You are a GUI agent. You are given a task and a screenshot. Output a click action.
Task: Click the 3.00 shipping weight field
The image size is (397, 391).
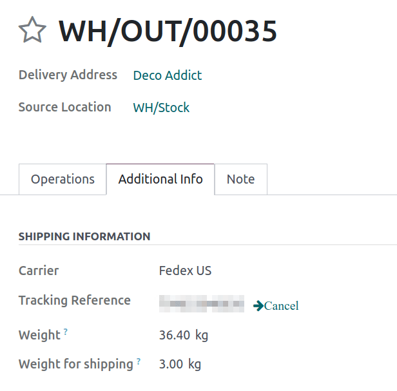point(171,364)
